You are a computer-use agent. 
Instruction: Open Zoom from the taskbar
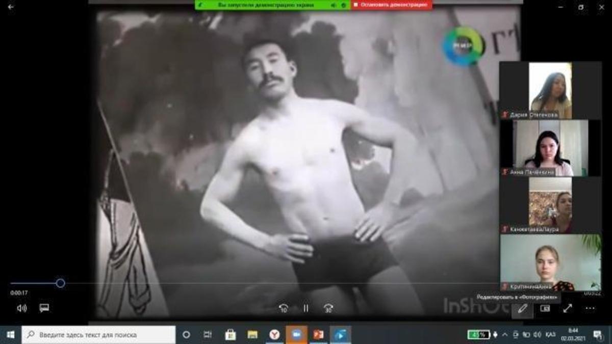coord(296,335)
